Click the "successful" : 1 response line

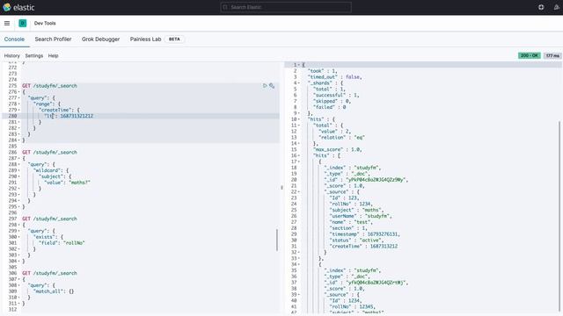pyautogui.click(x=336, y=96)
